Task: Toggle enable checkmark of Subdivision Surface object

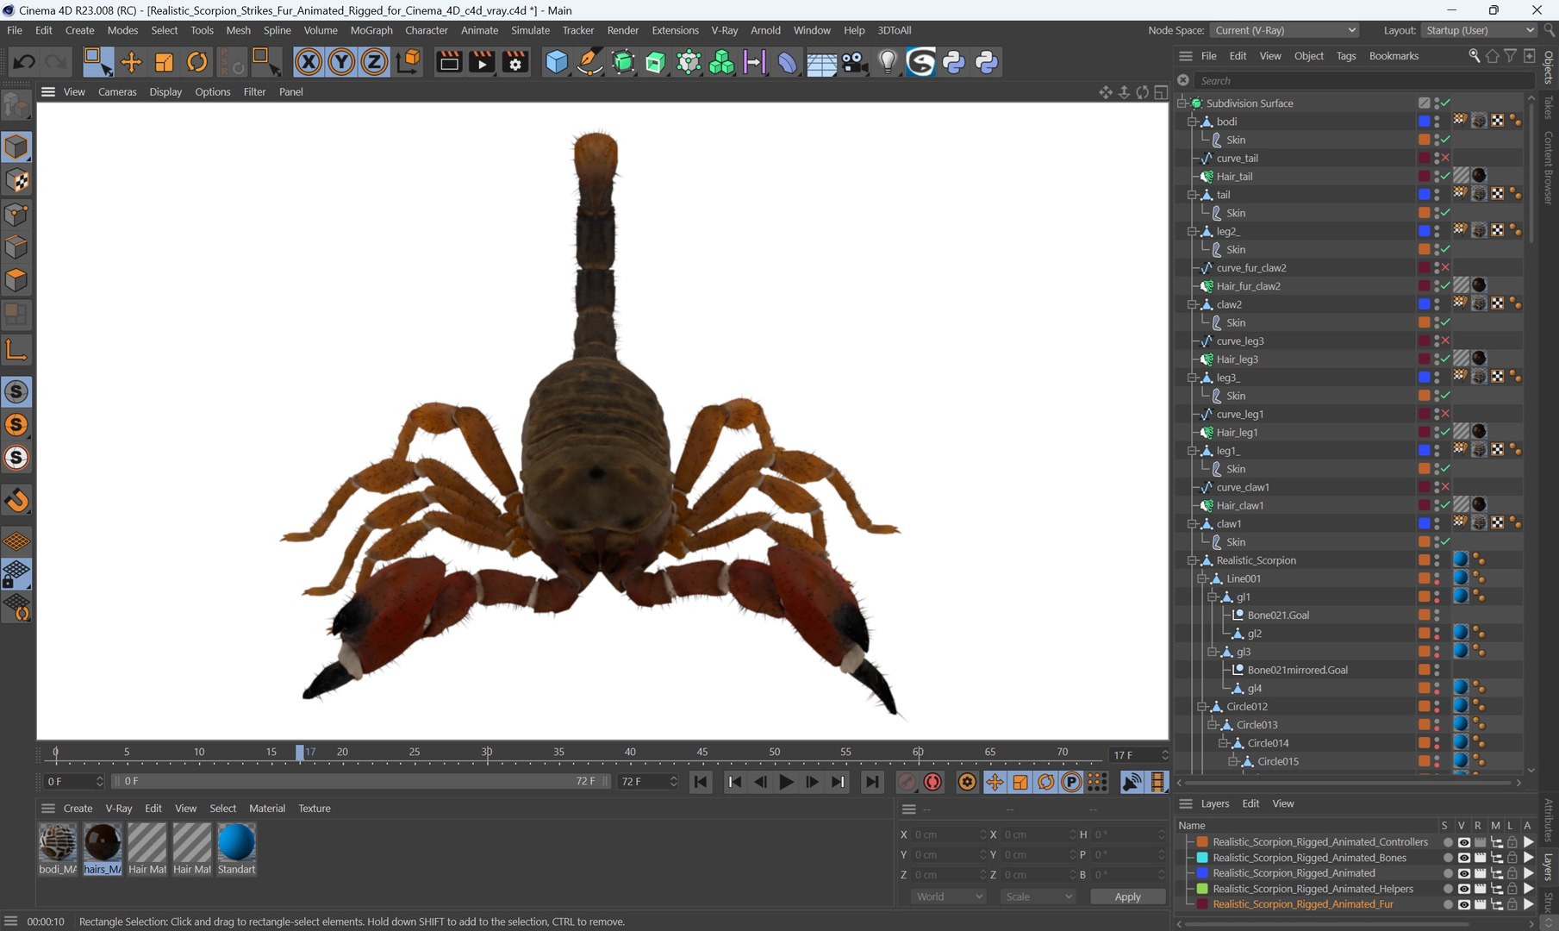Action: pyautogui.click(x=1445, y=103)
